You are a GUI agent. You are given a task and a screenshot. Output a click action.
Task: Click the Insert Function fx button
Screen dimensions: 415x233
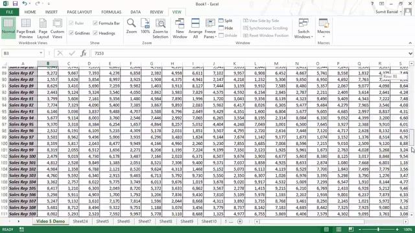pos(84,53)
